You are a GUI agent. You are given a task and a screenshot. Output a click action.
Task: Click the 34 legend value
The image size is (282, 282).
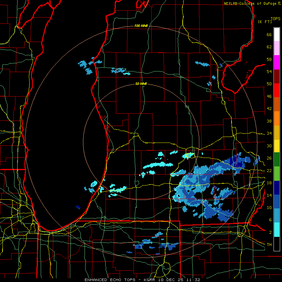[269, 133]
